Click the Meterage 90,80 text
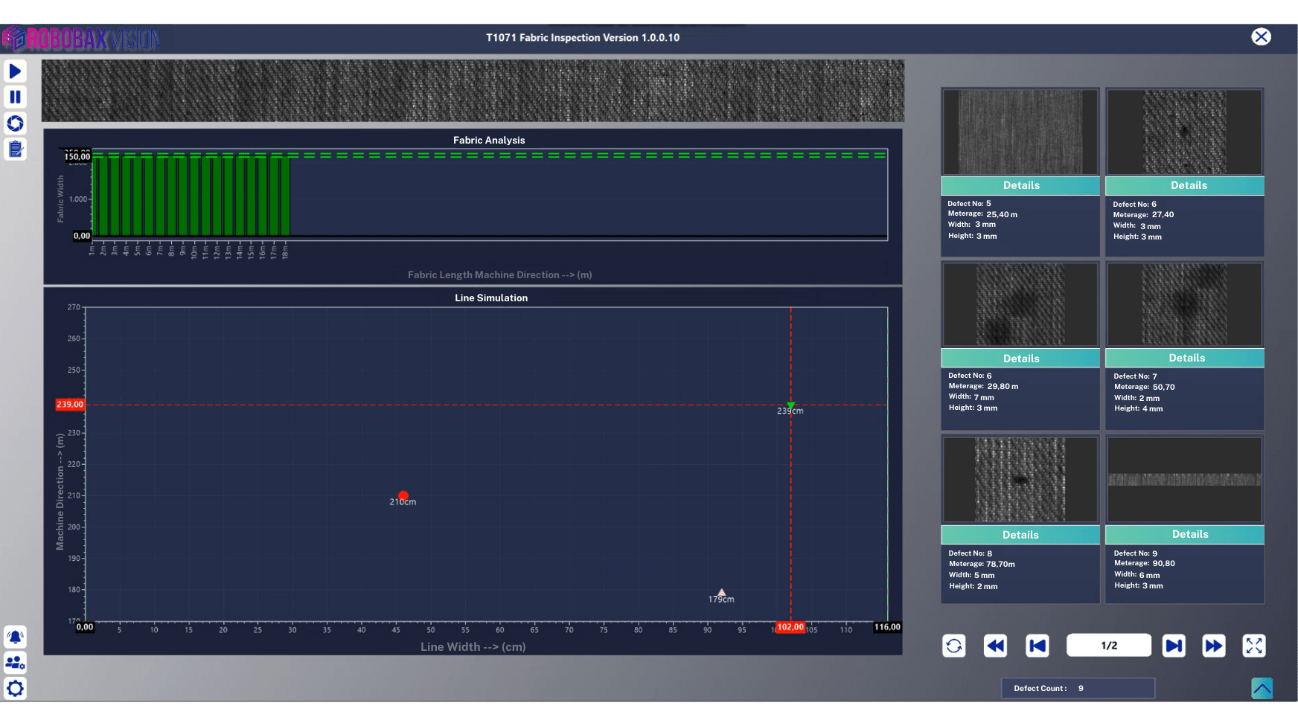1298x726 pixels. (x=1145, y=563)
